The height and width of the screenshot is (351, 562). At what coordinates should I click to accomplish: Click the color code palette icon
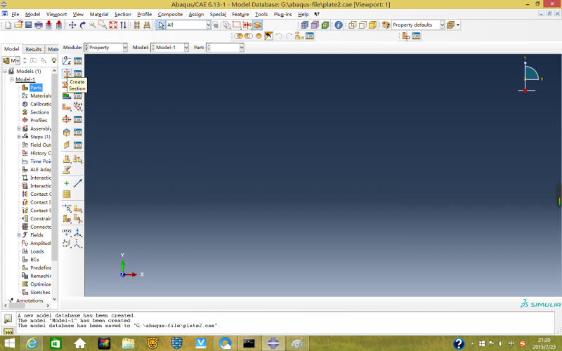[386, 25]
